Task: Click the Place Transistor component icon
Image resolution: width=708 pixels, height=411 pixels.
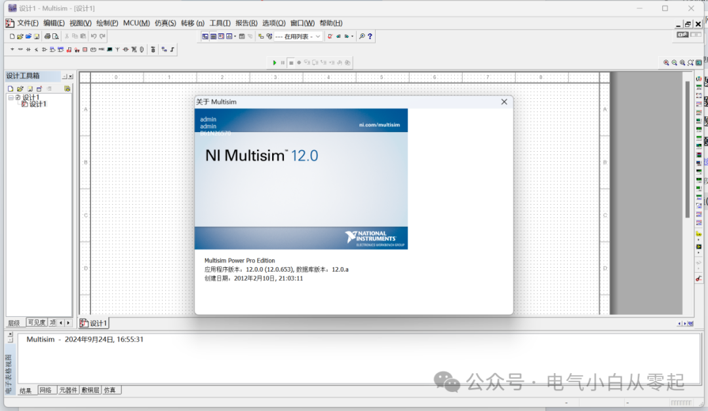Action: pyautogui.click(x=36, y=50)
